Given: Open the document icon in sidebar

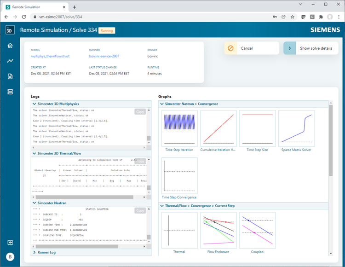Looking at the screenshot, I should pyautogui.click(x=10, y=76).
